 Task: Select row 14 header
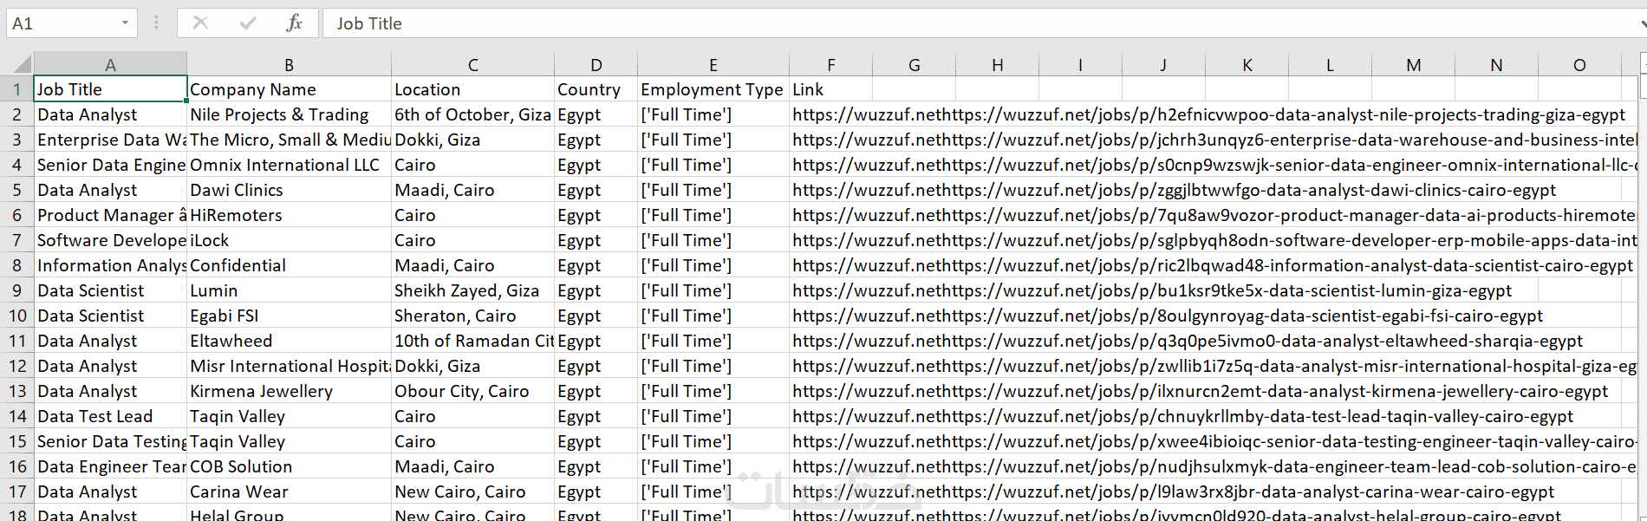[16, 416]
